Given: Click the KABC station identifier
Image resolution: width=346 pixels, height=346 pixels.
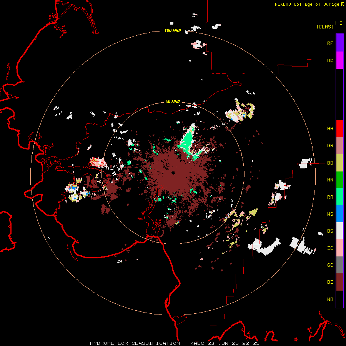Looking at the screenshot, I should pyautogui.click(x=197, y=343).
